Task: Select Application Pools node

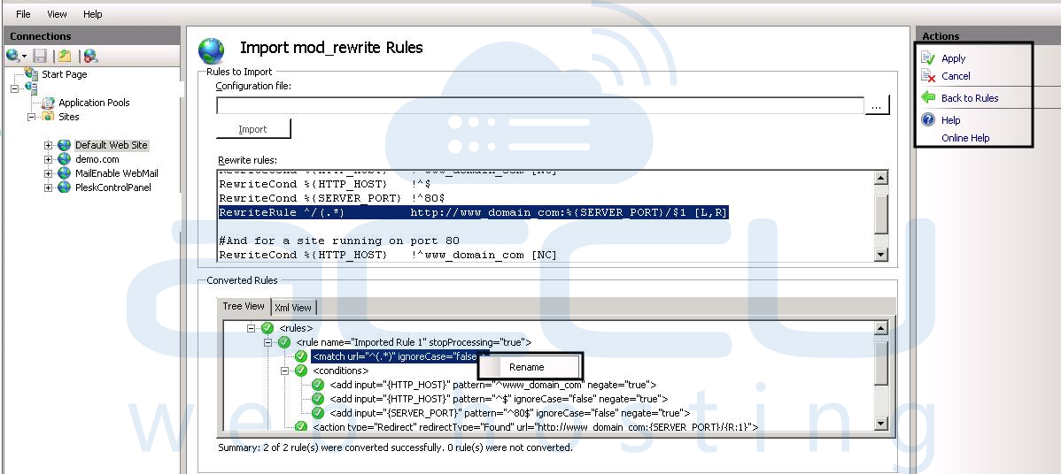Action: pyautogui.click(x=94, y=103)
